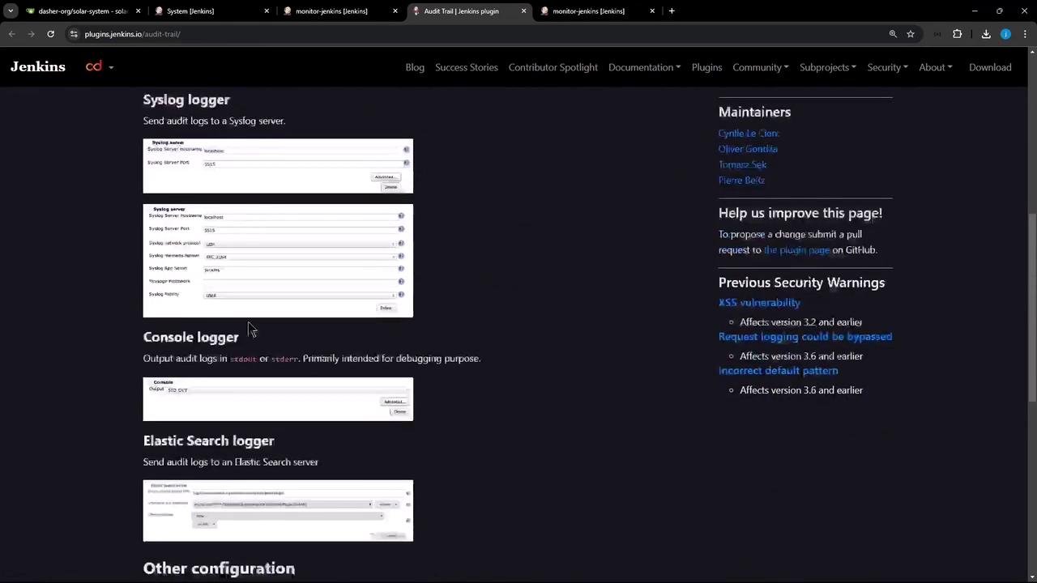This screenshot has width=1037, height=583.
Task: View site information icon in address bar
Action: pyautogui.click(x=74, y=34)
